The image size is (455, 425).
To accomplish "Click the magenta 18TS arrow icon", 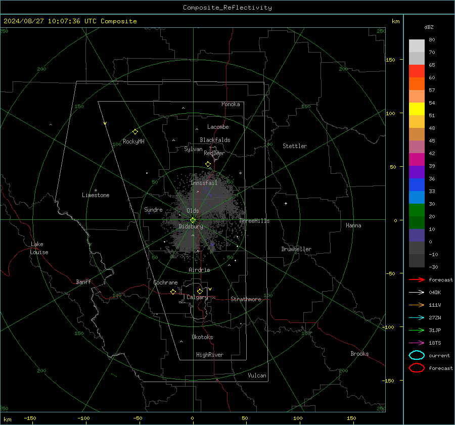I will [x=417, y=343].
